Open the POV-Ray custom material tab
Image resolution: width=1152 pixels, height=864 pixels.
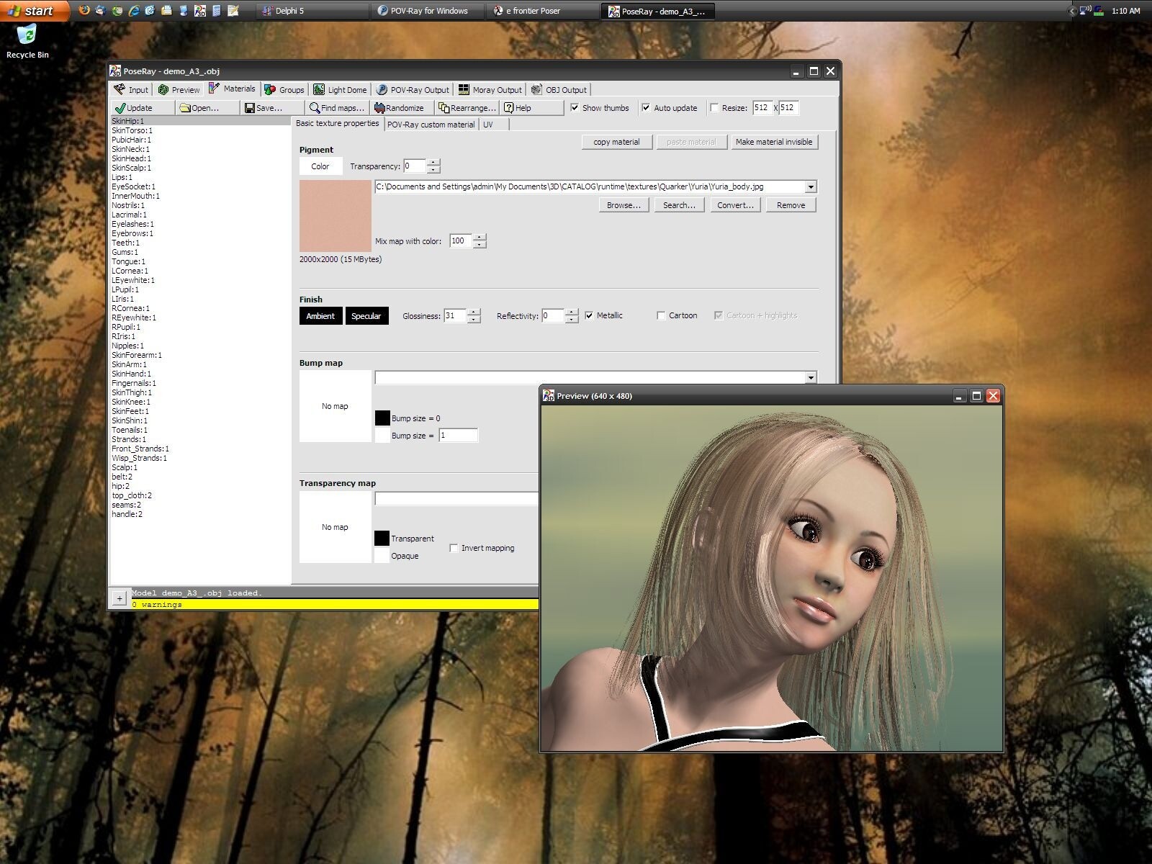pyautogui.click(x=431, y=125)
